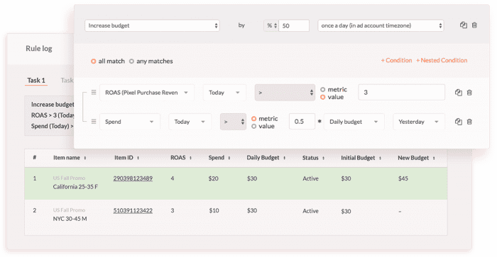This screenshot has width=497, height=257.
Task: Open comparison operator in ROAS row
Action: tap(285, 93)
